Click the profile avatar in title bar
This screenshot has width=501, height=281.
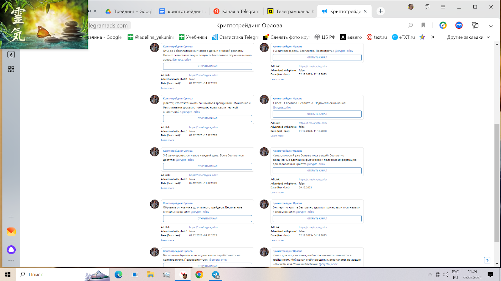(x=411, y=7)
